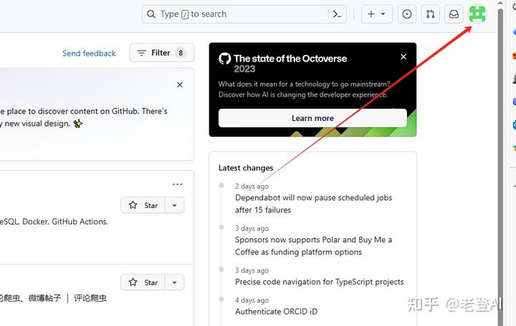Viewport: 516px width, 326px height.
Task: Dismiss the discover content notice
Action: pyautogui.click(x=180, y=85)
